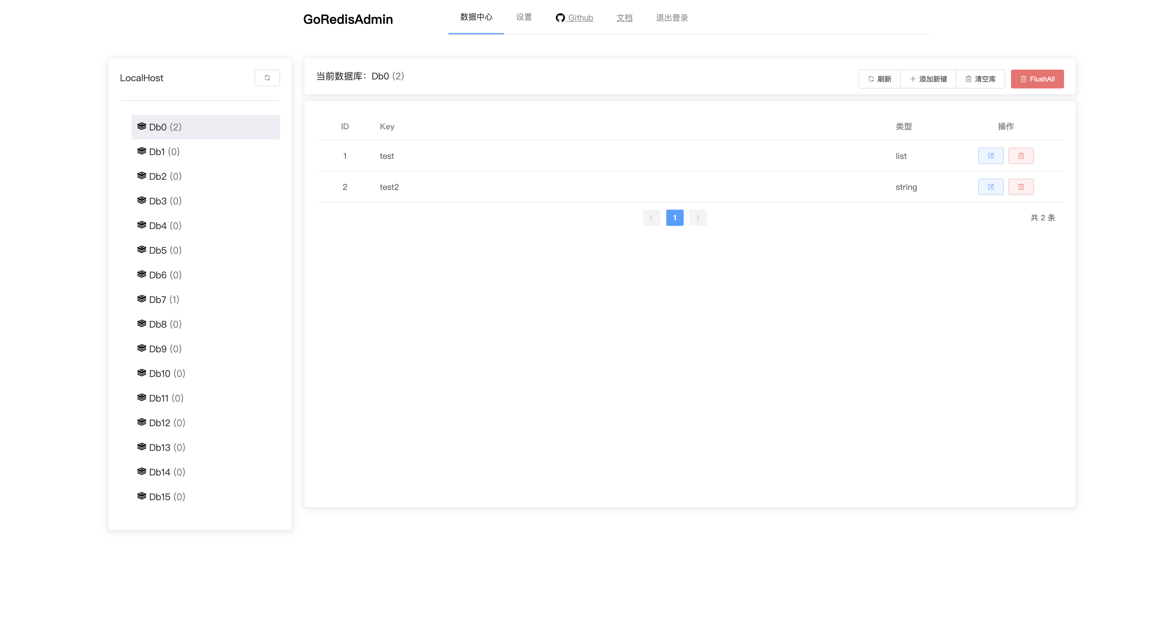
Task: Select database Db13 (0)
Action: 206,447
